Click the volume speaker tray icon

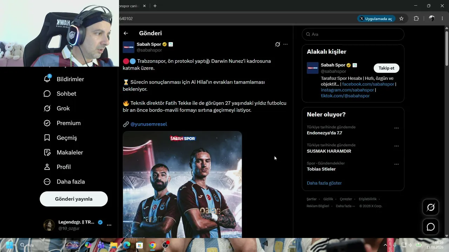tap(410, 245)
